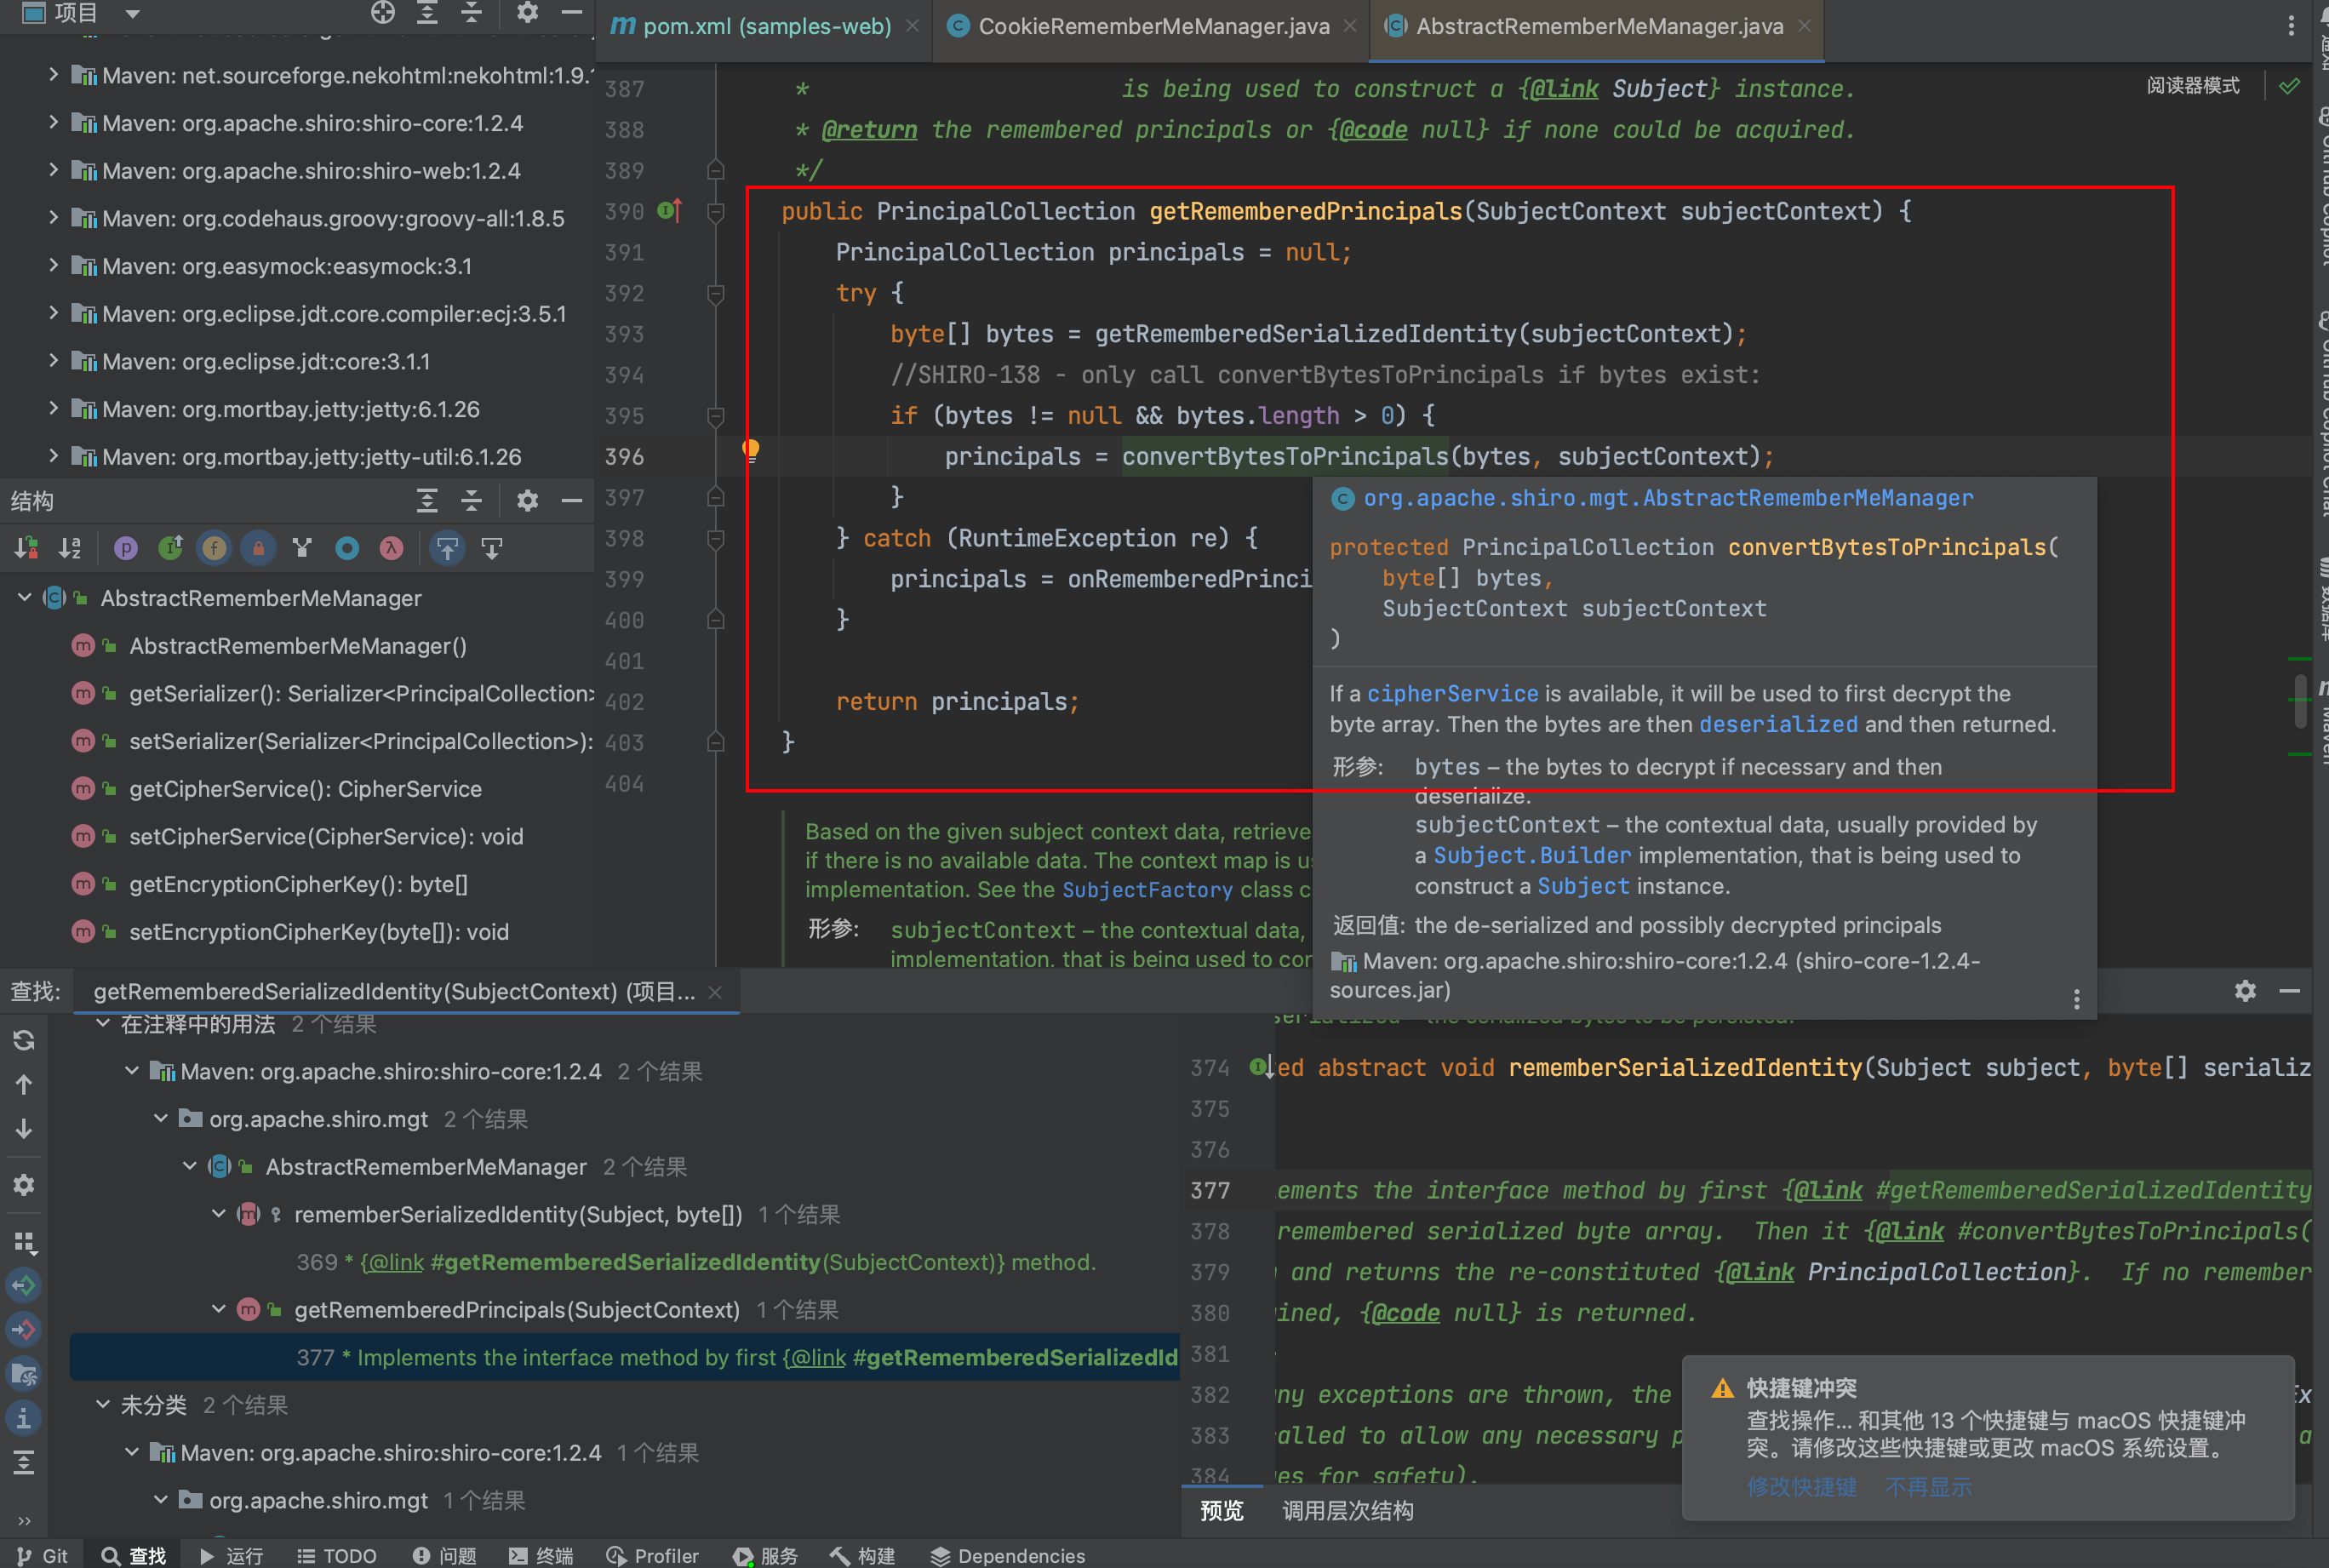This screenshot has width=2329, height=1568.
Task: Select line 369 usage result in Find panel
Action: point(696,1262)
